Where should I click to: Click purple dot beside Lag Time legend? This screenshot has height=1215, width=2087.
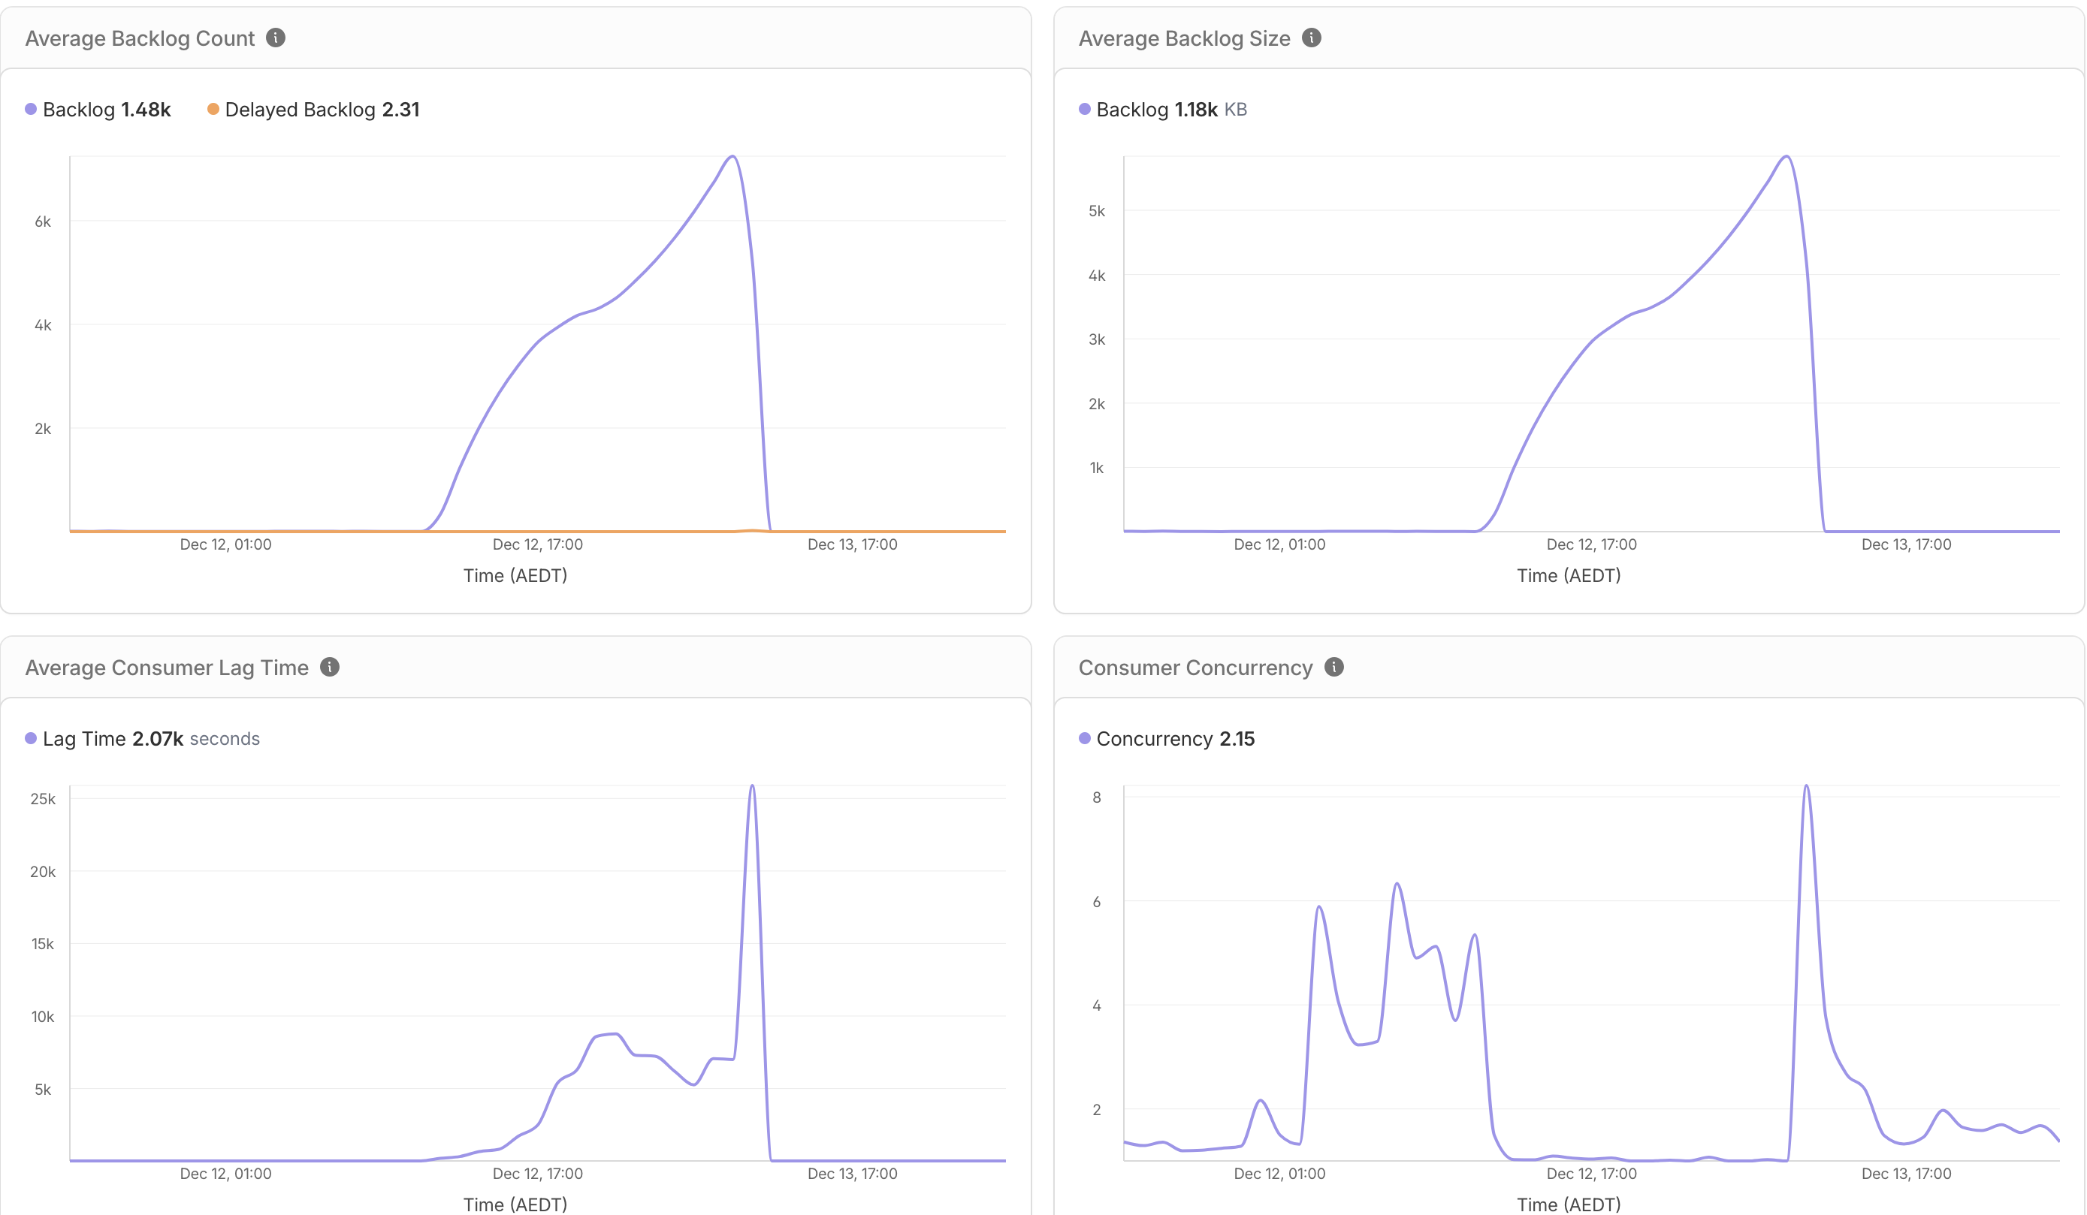[31, 738]
